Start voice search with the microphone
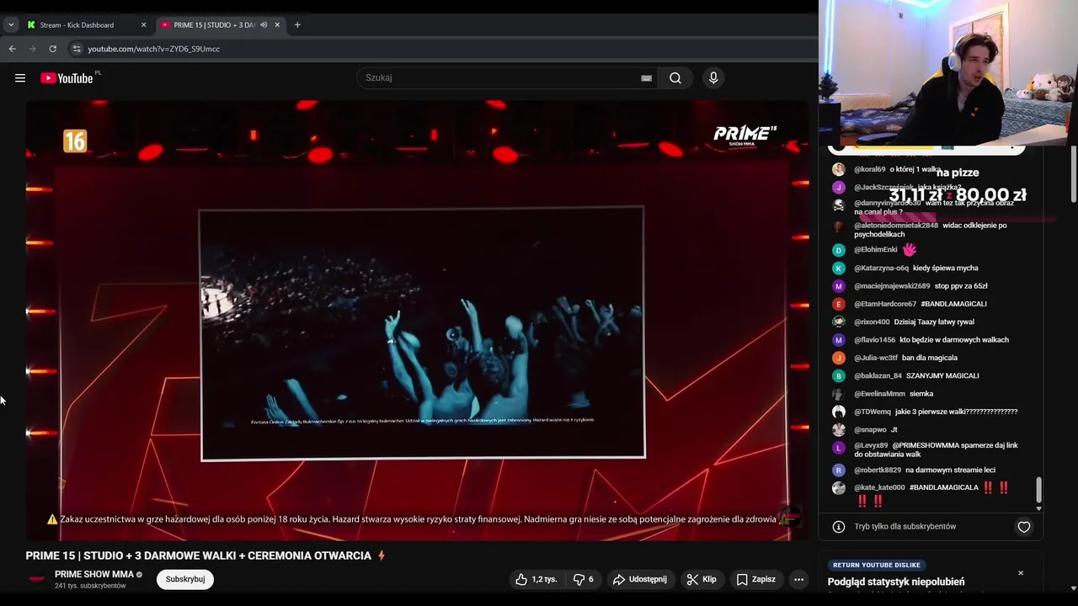The width and height of the screenshot is (1078, 606). pyautogui.click(x=713, y=78)
